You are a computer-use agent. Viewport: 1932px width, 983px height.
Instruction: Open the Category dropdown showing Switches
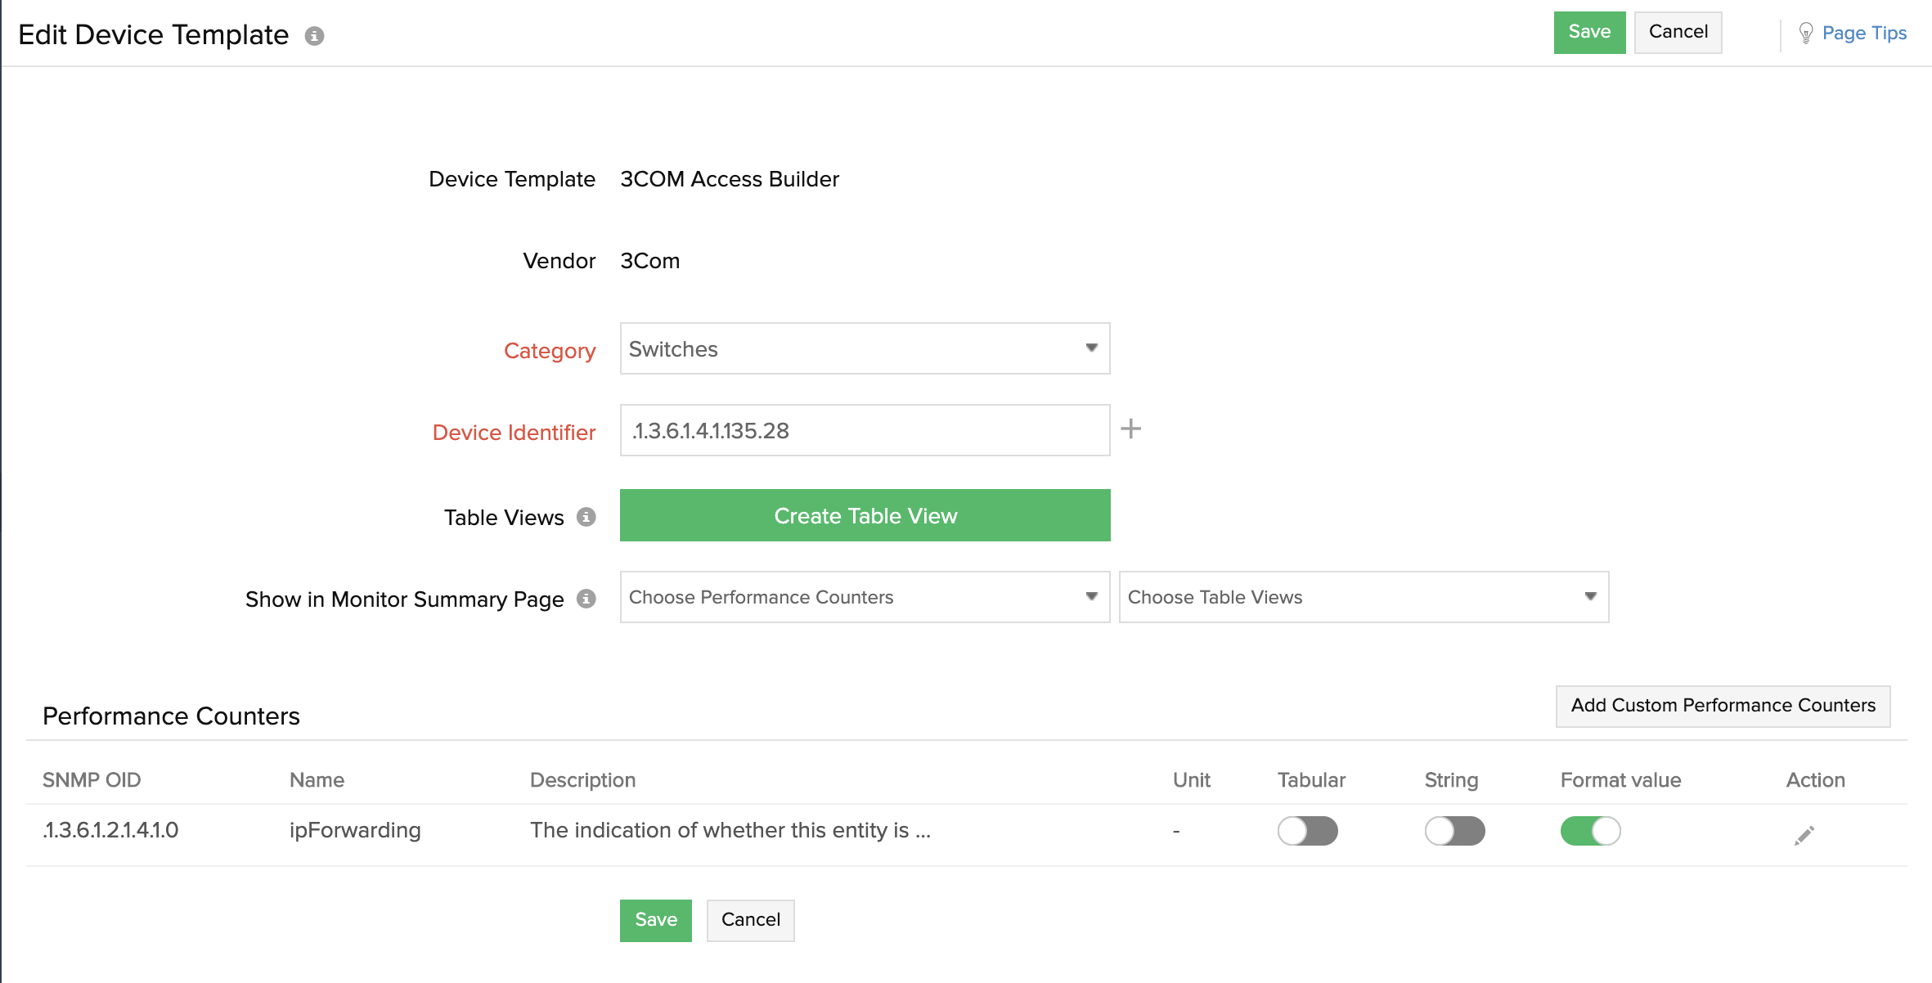click(865, 348)
